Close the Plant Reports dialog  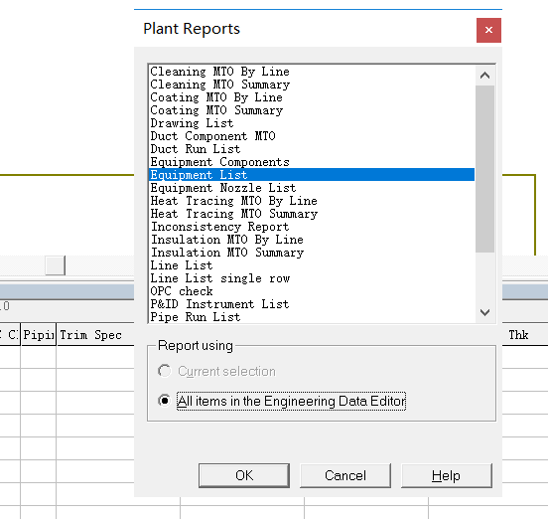point(488,30)
